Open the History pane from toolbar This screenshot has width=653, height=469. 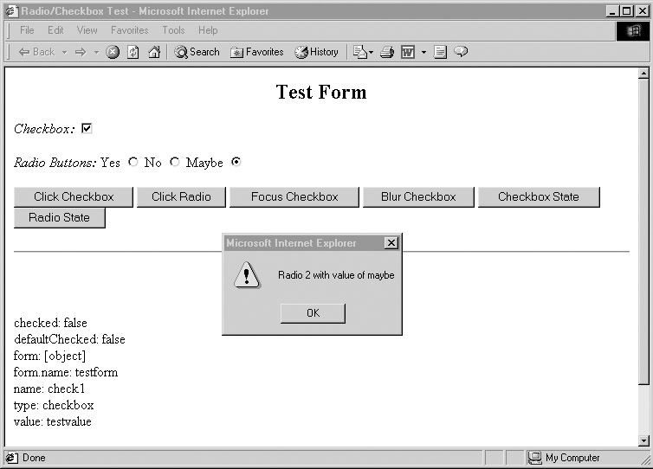[x=316, y=52]
